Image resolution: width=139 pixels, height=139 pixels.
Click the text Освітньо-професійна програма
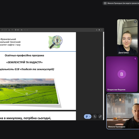[24, 55]
